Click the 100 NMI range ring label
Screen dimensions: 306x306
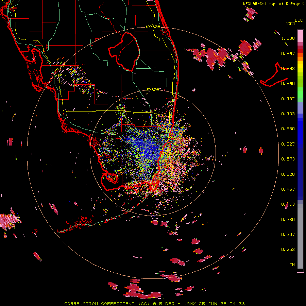click(x=153, y=27)
